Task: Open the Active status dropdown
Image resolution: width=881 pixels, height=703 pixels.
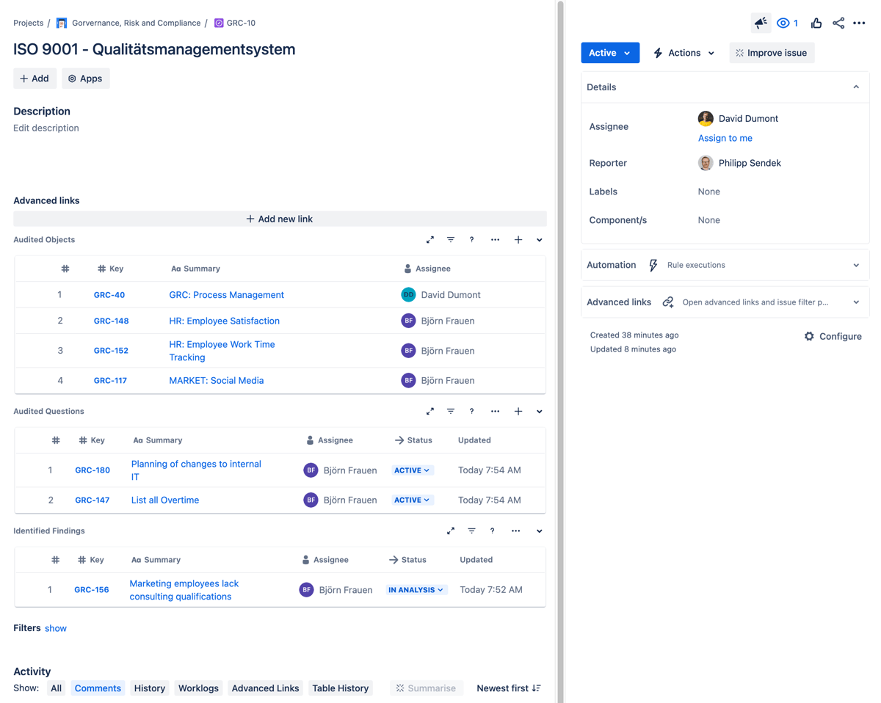Action: pyautogui.click(x=610, y=53)
